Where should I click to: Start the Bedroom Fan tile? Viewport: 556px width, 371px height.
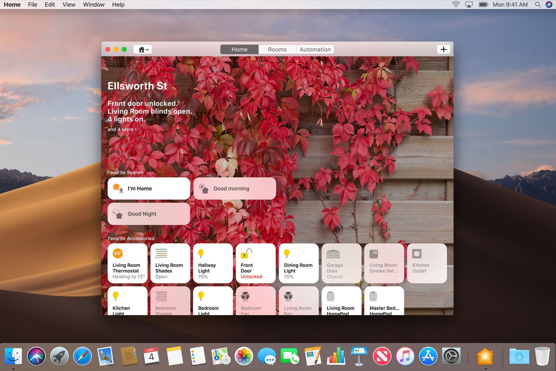[256, 301]
